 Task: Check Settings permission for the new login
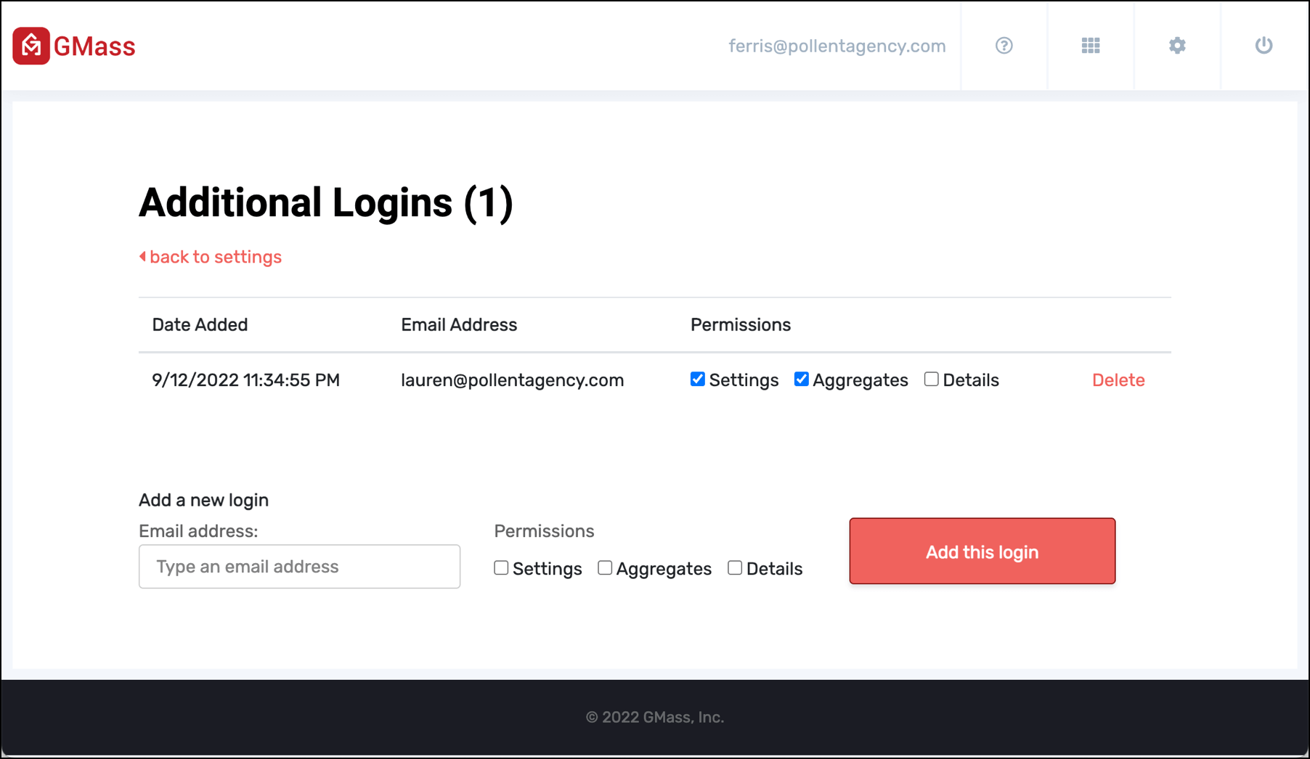[x=501, y=567]
